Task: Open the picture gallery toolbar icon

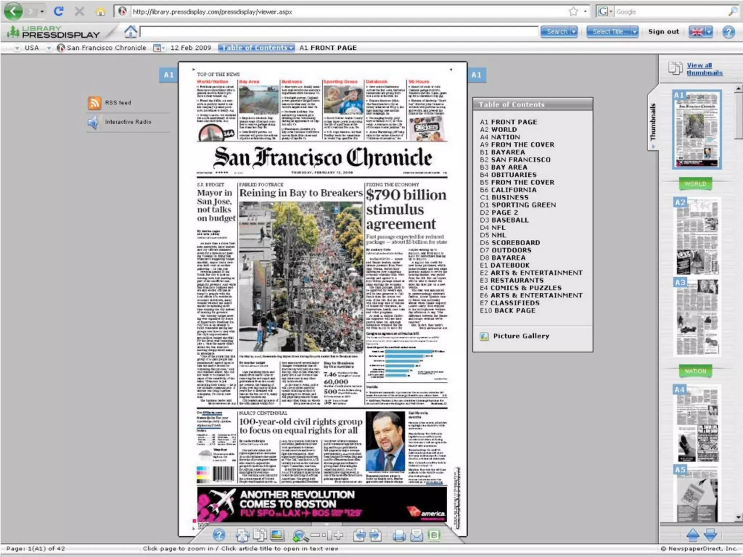Action: (x=278, y=535)
